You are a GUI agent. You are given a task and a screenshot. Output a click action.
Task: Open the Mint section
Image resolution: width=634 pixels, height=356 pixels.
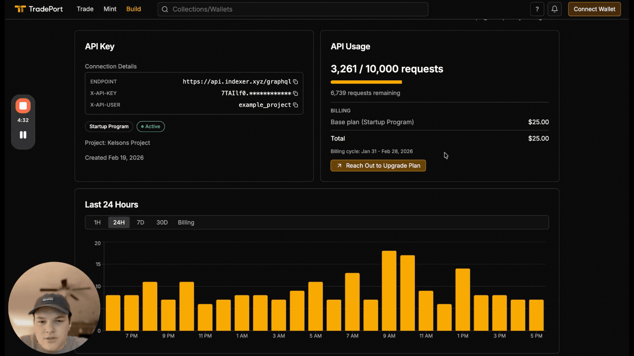click(110, 9)
